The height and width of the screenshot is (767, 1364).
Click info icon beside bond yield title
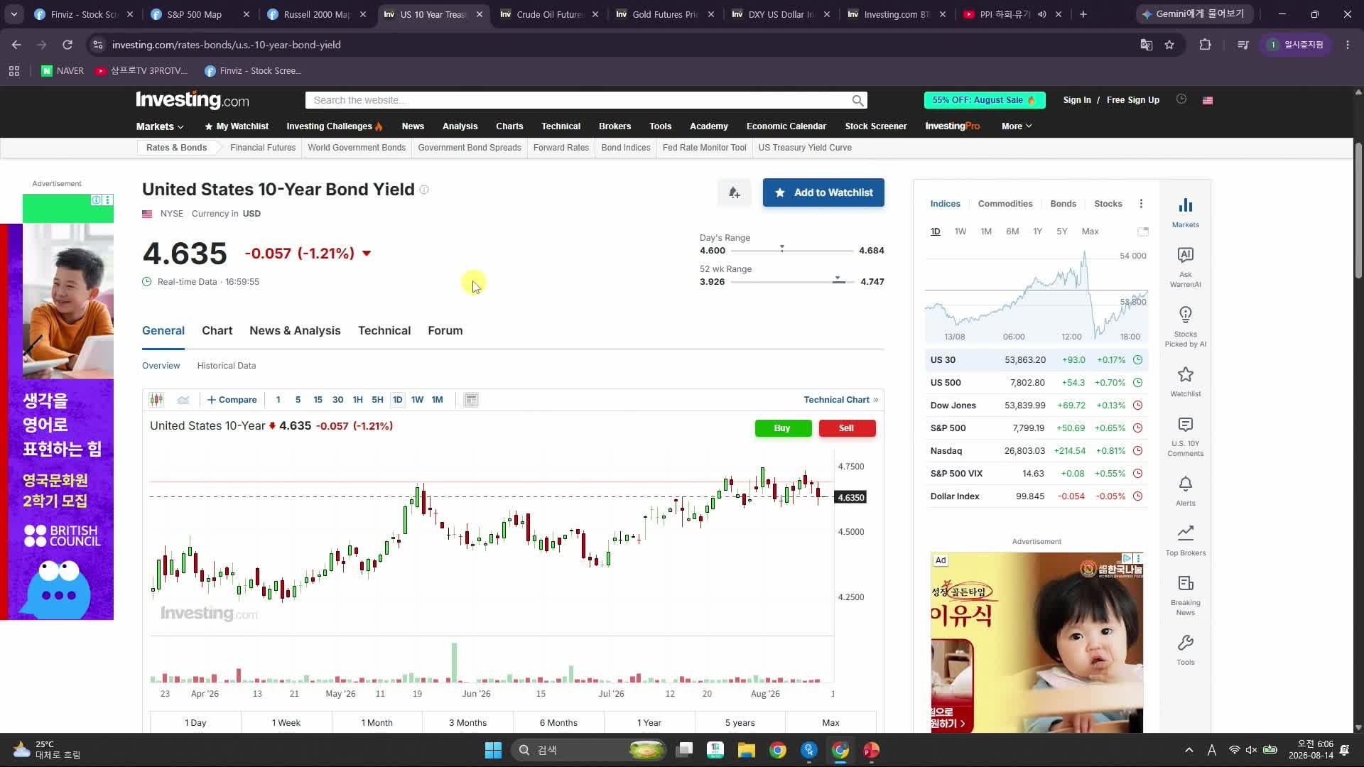pos(424,190)
